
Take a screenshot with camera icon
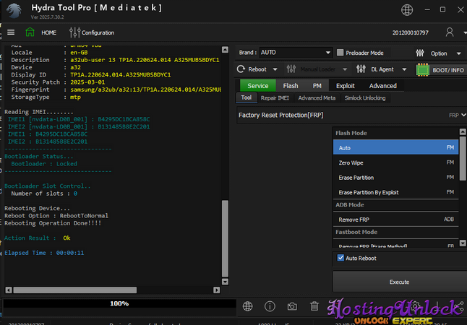point(291,306)
